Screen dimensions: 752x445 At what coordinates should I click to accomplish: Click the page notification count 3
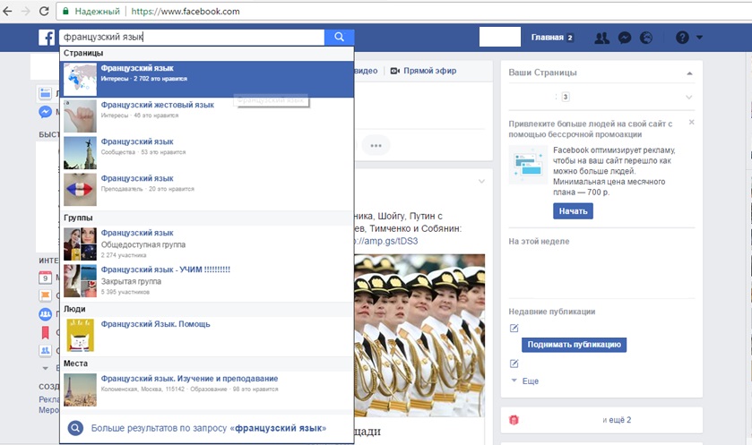click(566, 97)
